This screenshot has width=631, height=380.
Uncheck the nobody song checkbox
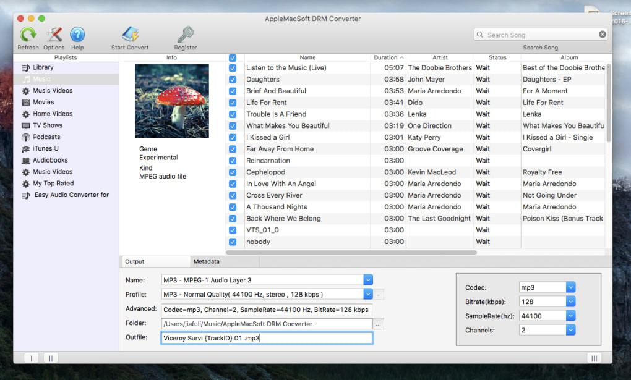pyautogui.click(x=233, y=242)
